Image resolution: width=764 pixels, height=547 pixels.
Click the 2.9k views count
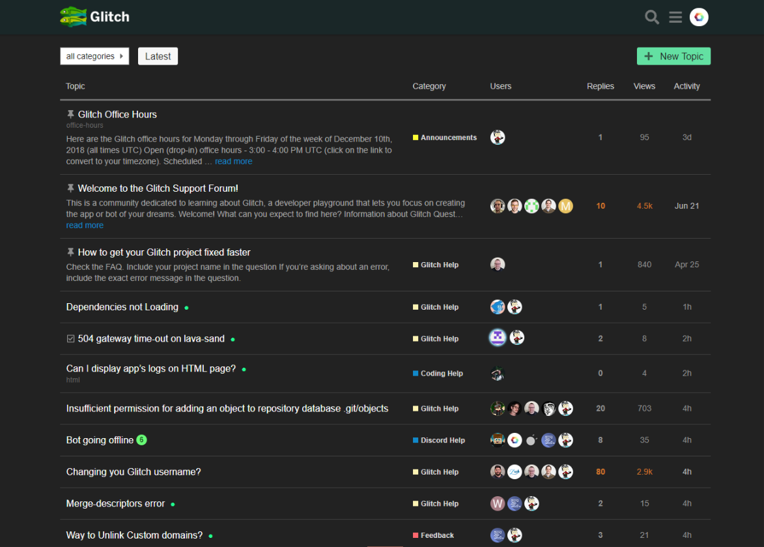tap(644, 472)
